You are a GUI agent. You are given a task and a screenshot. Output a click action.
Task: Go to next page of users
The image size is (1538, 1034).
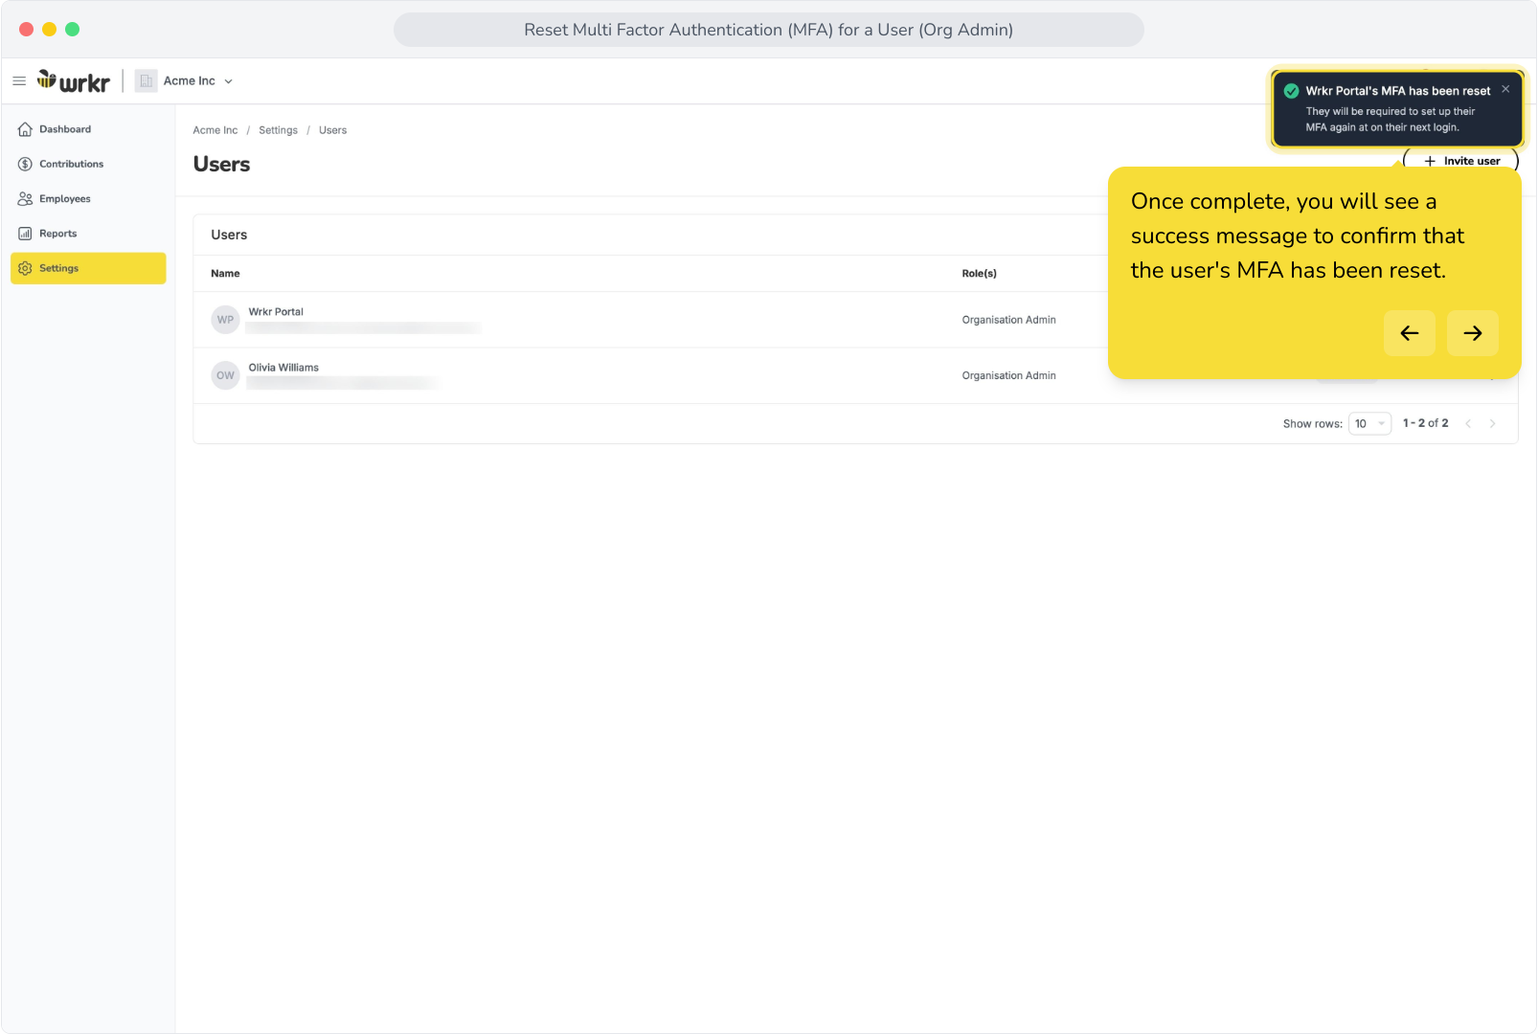(x=1492, y=423)
